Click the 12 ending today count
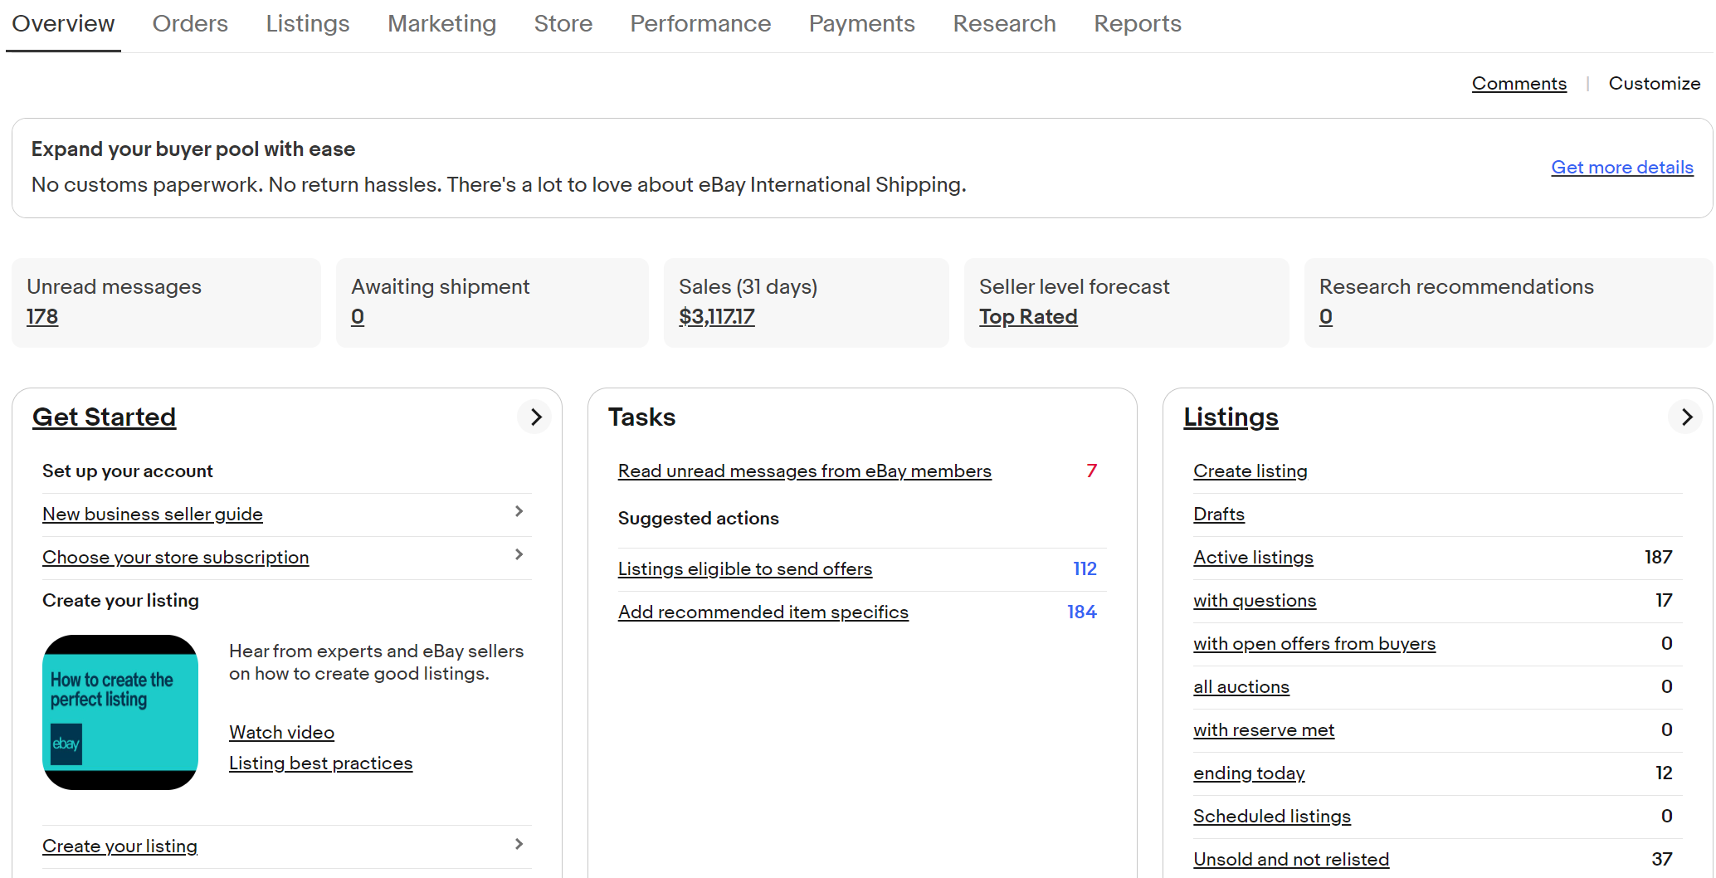 pos(1664,773)
